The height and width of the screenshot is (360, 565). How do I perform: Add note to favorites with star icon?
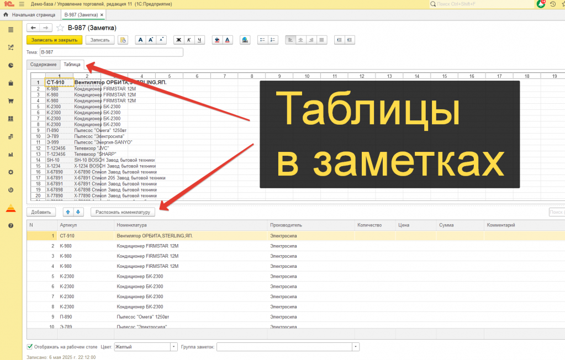[60, 28]
